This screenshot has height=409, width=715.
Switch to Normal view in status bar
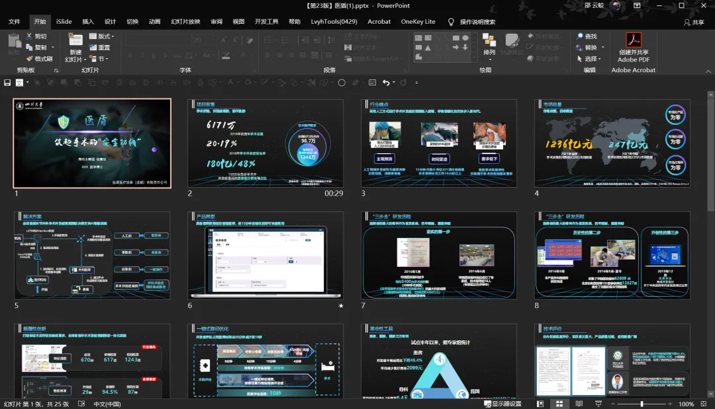click(540, 404)
